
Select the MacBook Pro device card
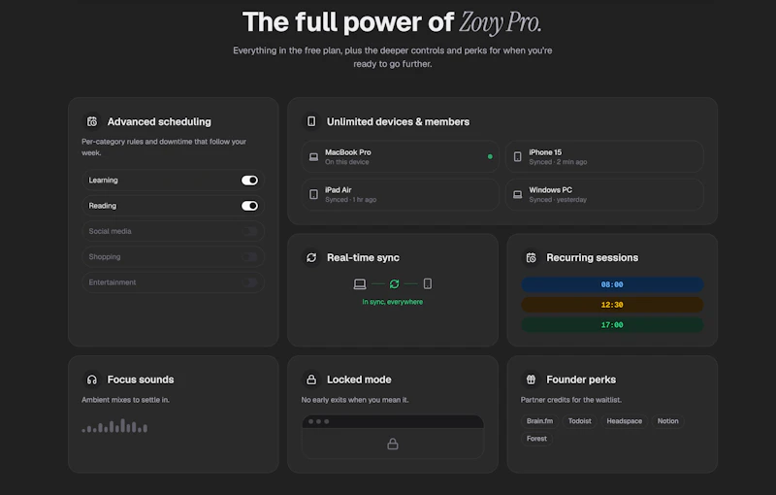click(x=401, y=157)
